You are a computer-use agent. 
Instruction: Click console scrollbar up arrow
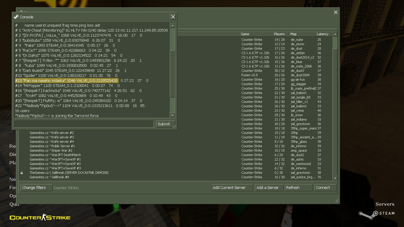[x=172, y=25]
